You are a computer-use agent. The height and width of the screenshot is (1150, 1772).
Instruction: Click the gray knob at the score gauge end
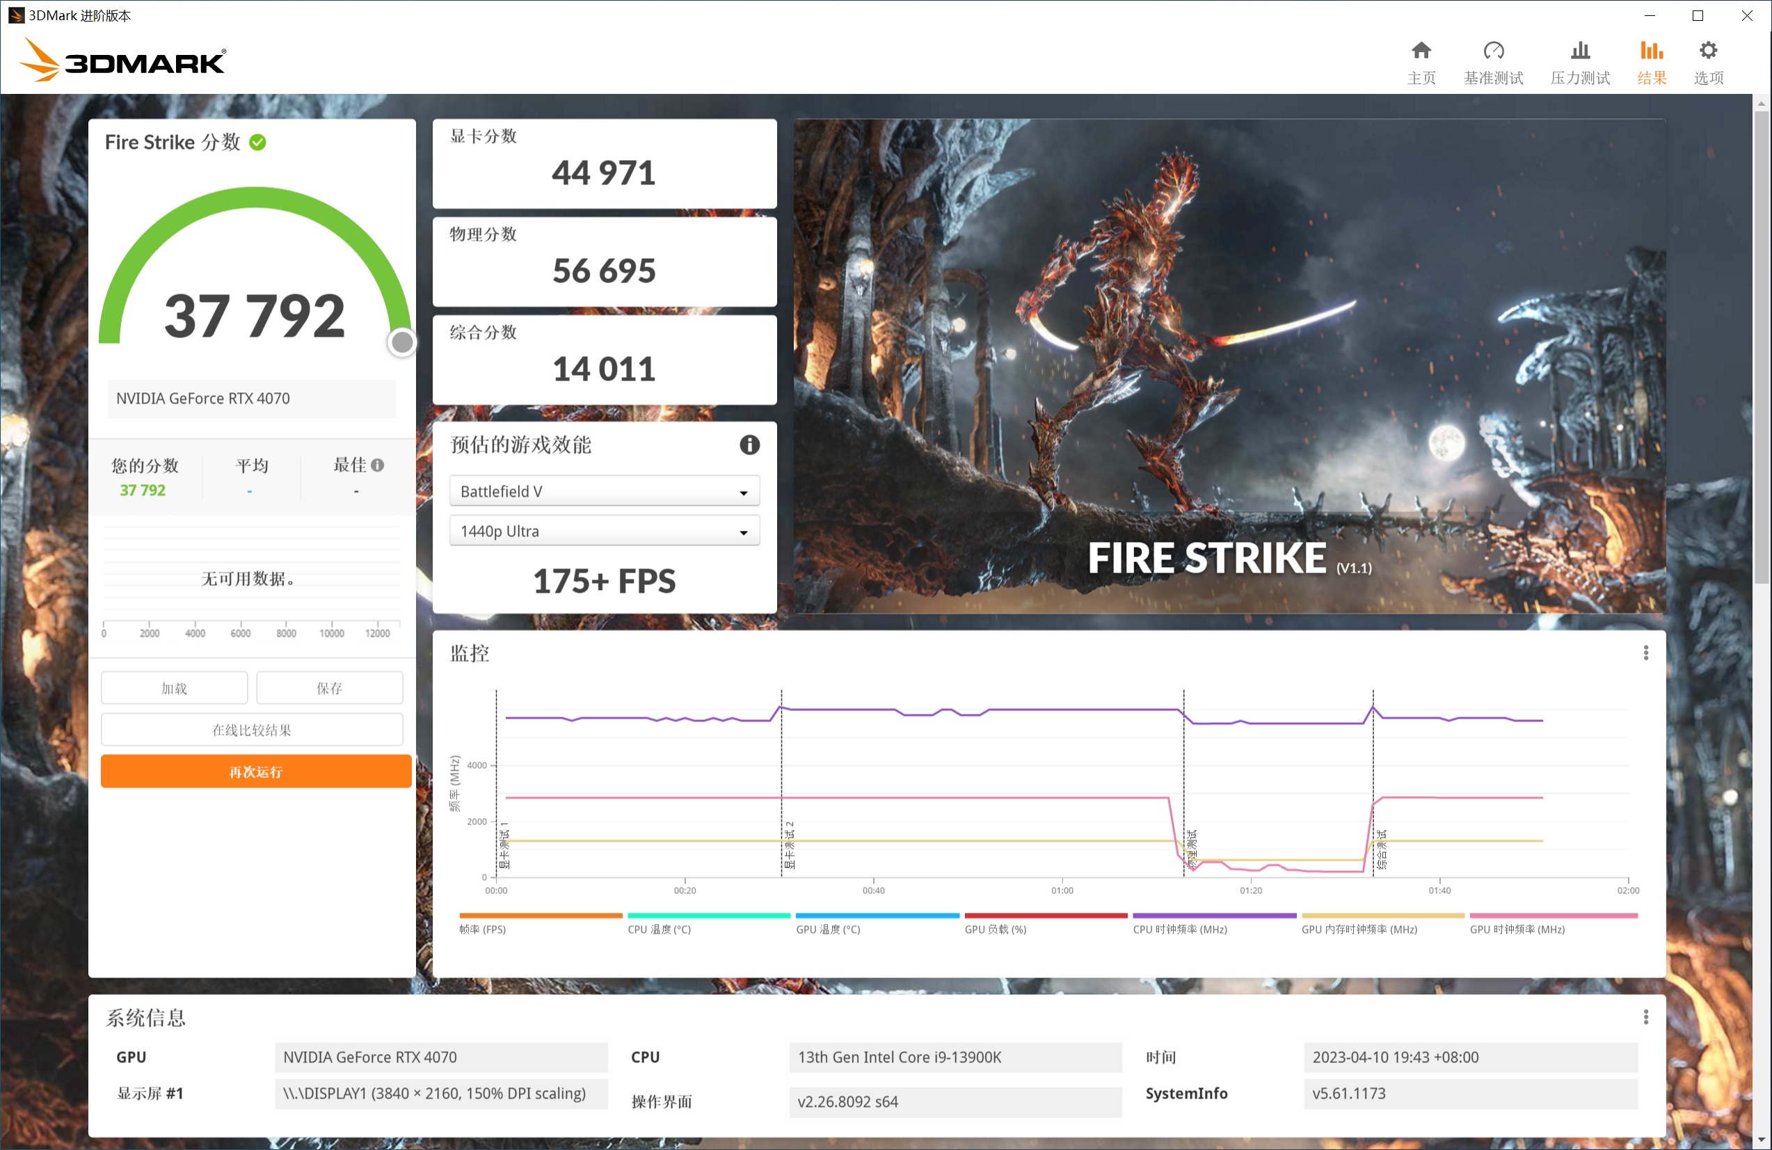pyautogui.click(x=402, y=342)
